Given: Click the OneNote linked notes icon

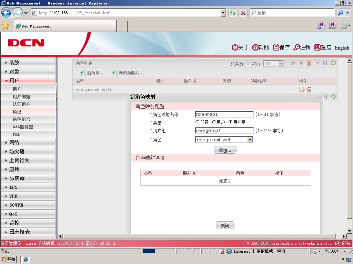Looking at the screenshot, I should (x=332, y=25).
